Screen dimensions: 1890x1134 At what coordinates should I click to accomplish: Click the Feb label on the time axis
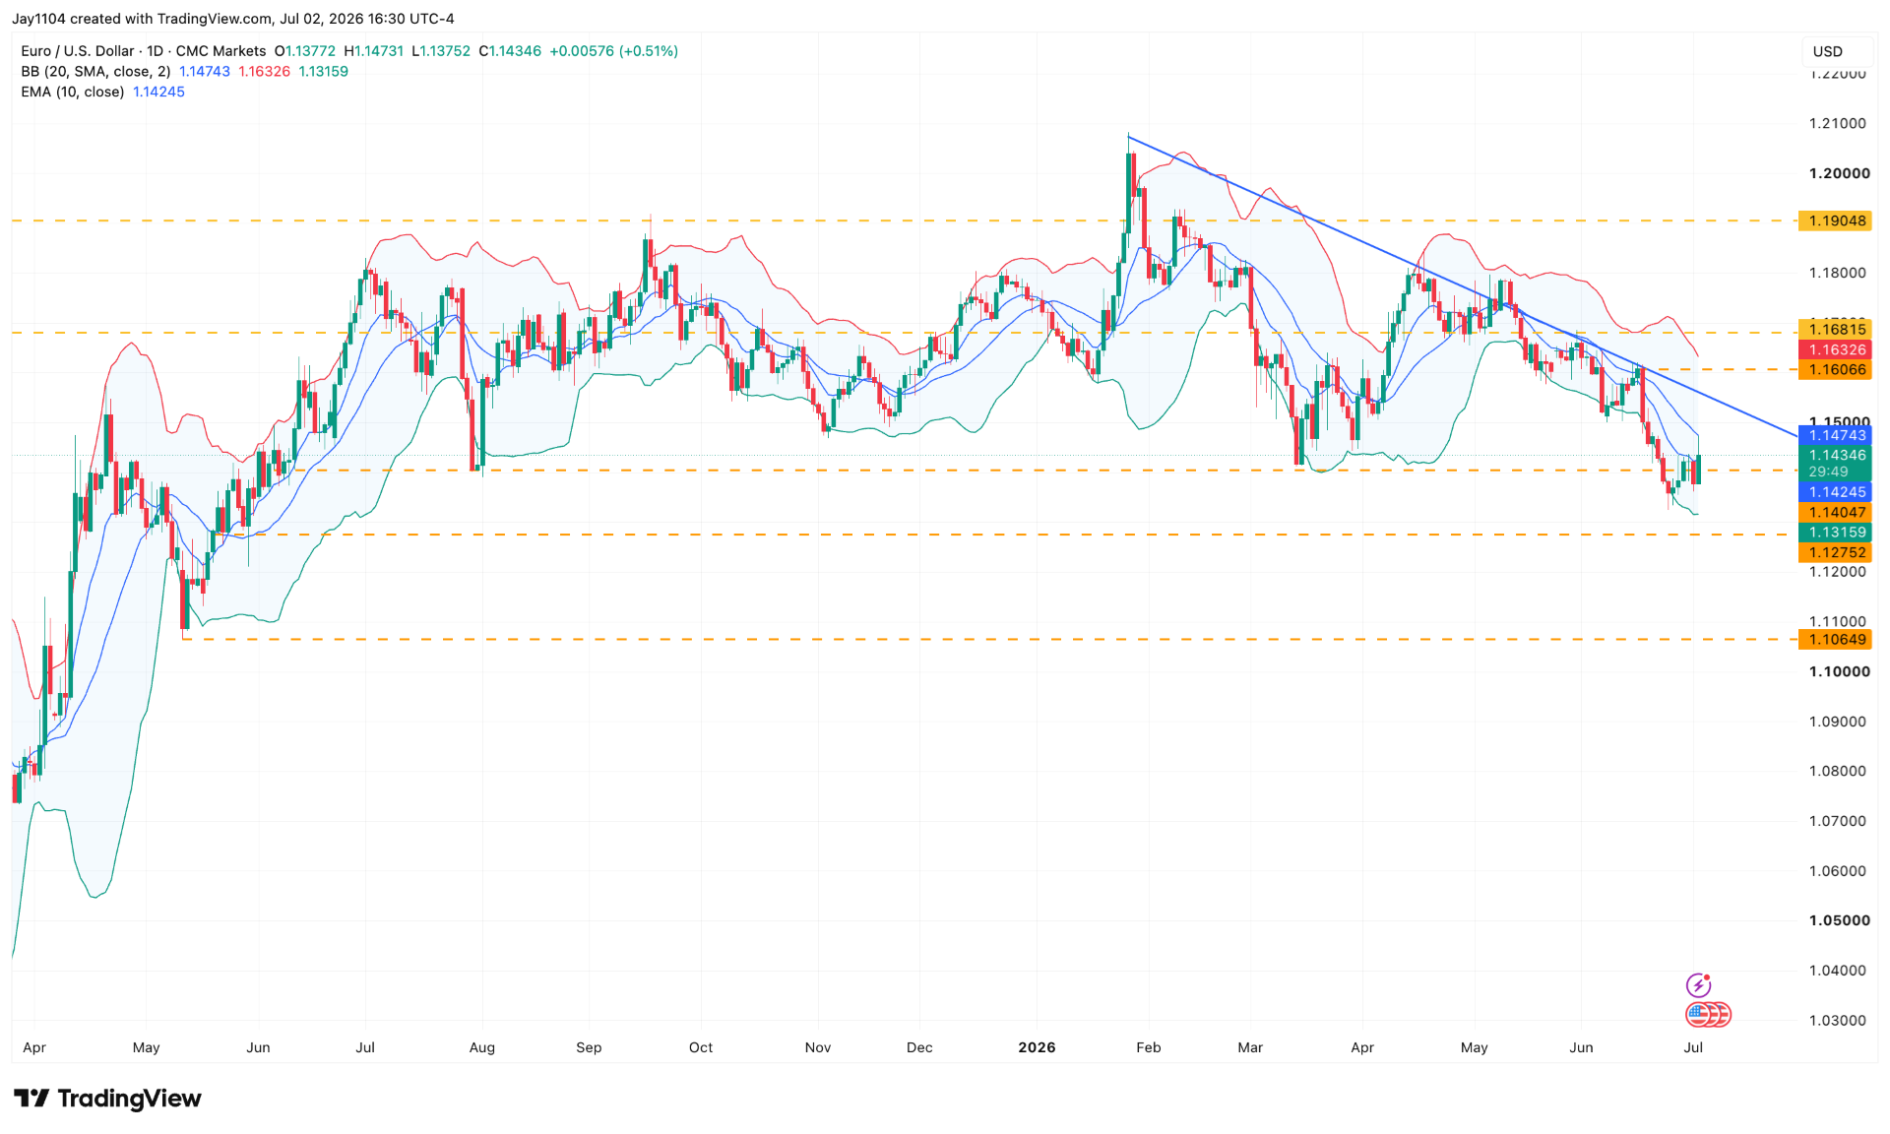click(x=1149, y=1047)
